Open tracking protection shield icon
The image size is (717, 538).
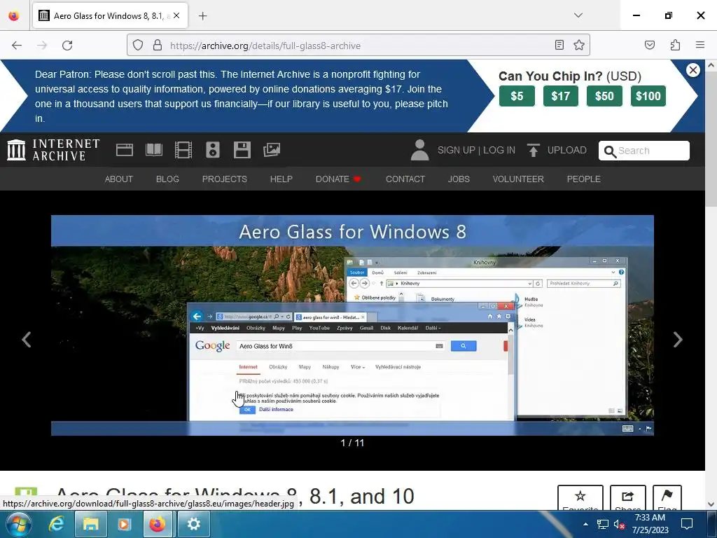(x=138, y=46)
